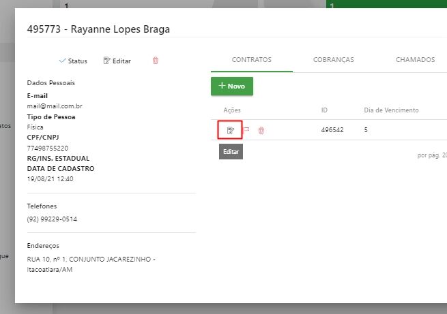The image size is (447, 314).
Task: Click the pencil icon next to Editar
Action: (x=106, y=61)
